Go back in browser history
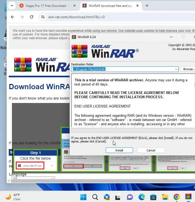This screenshot has height=202, width=195. (12, 17)
